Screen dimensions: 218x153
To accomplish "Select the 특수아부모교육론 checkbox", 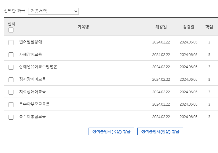I will click(11, 104).
